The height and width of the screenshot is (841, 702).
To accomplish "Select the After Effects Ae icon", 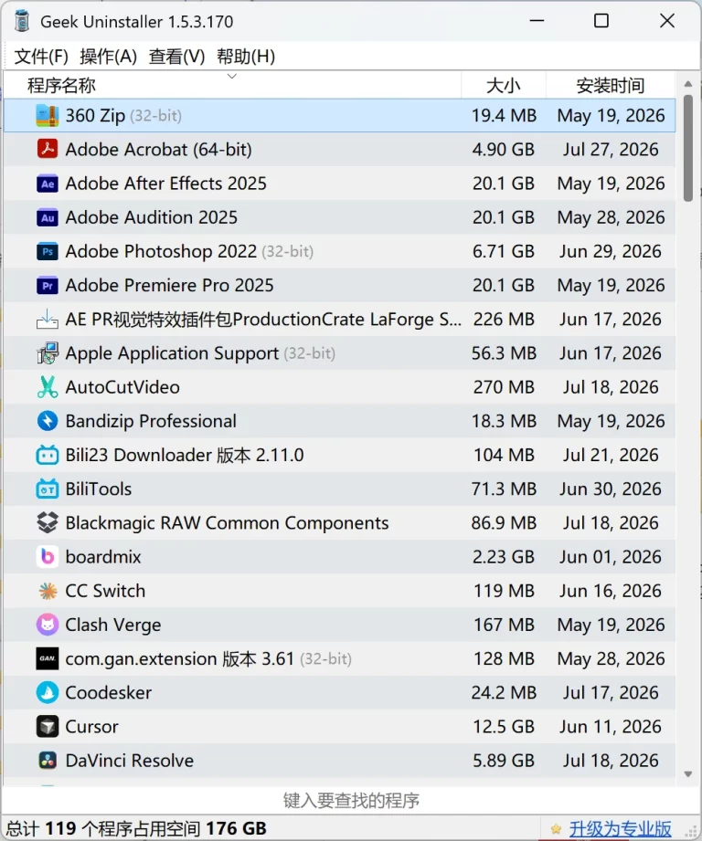I will pyautogui.click(x=48, y=184).
